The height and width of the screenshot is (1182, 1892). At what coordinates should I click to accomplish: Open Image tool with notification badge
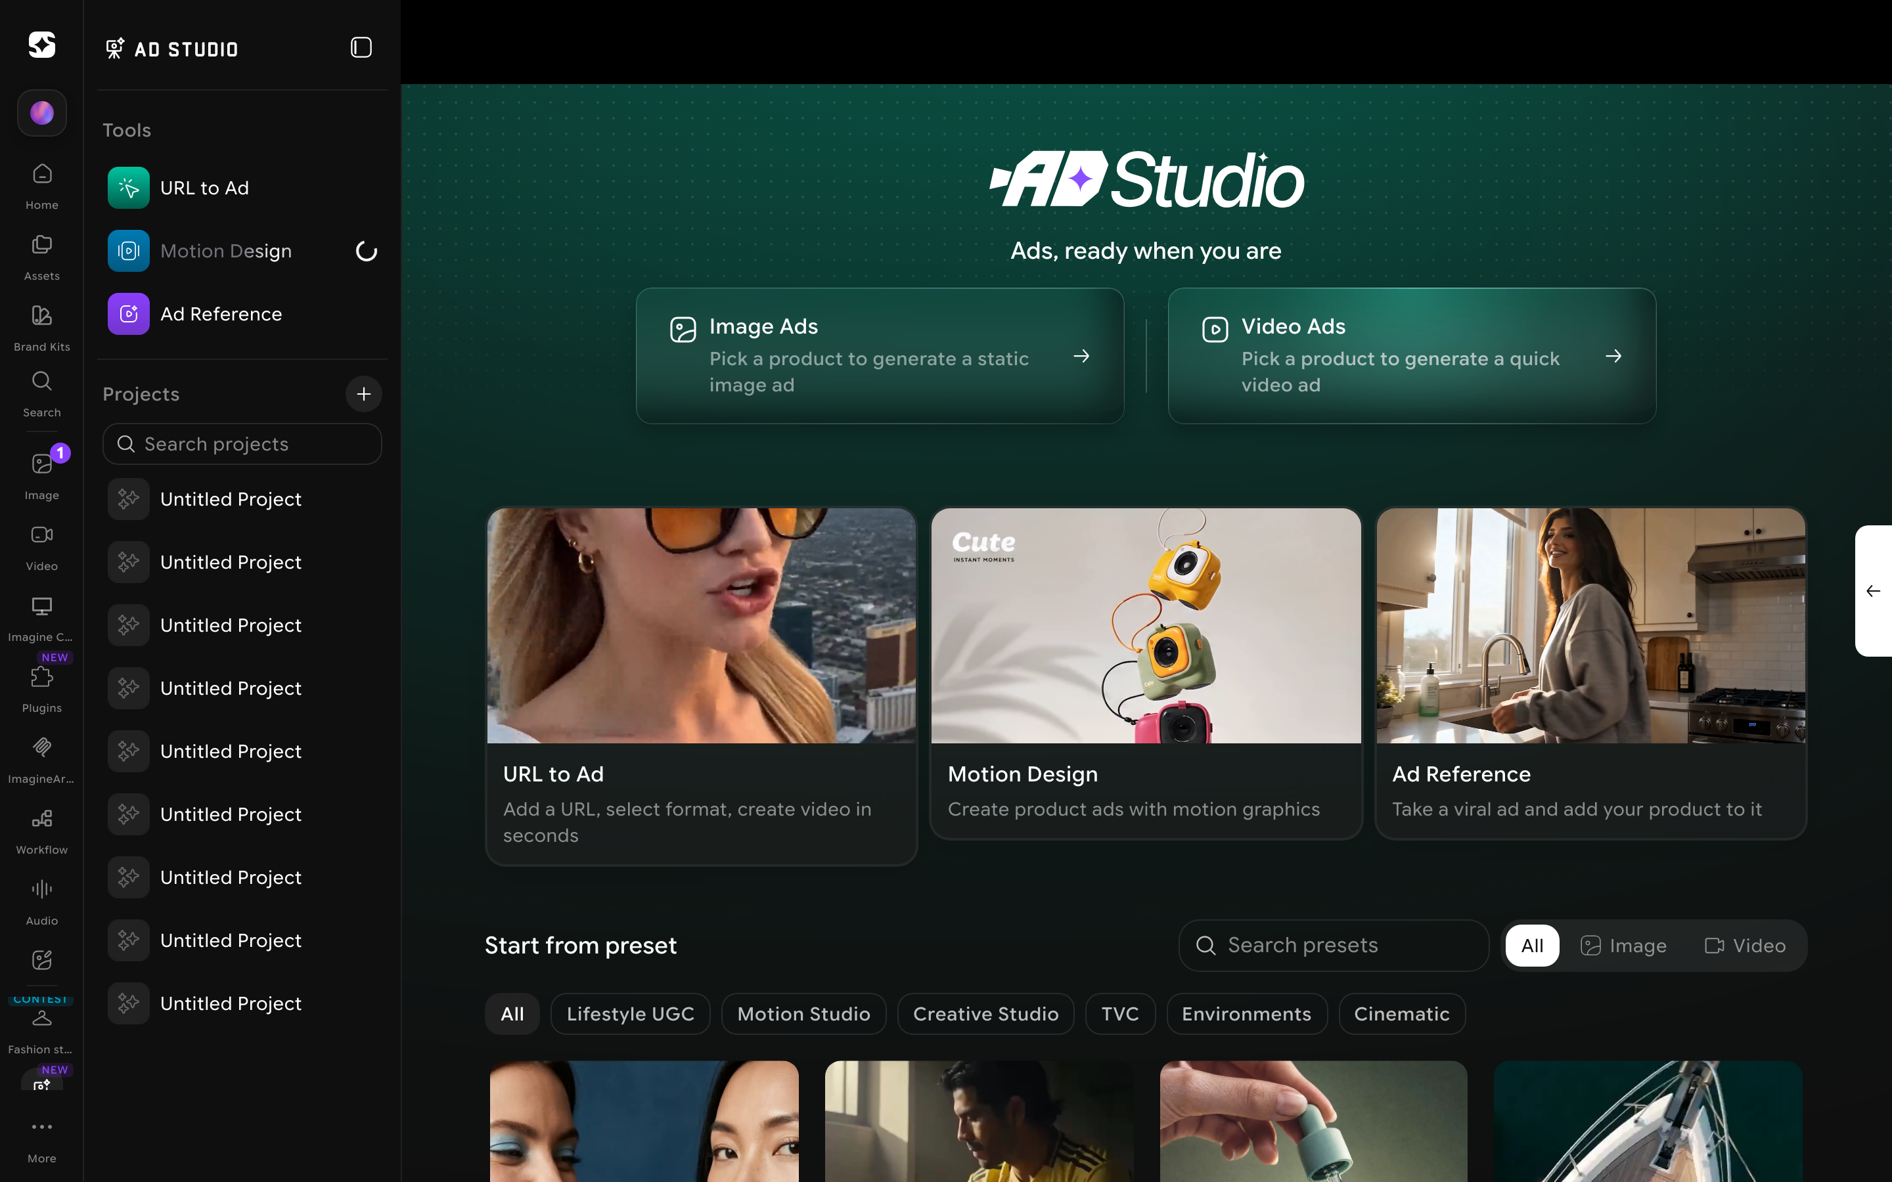pos(41,475)
